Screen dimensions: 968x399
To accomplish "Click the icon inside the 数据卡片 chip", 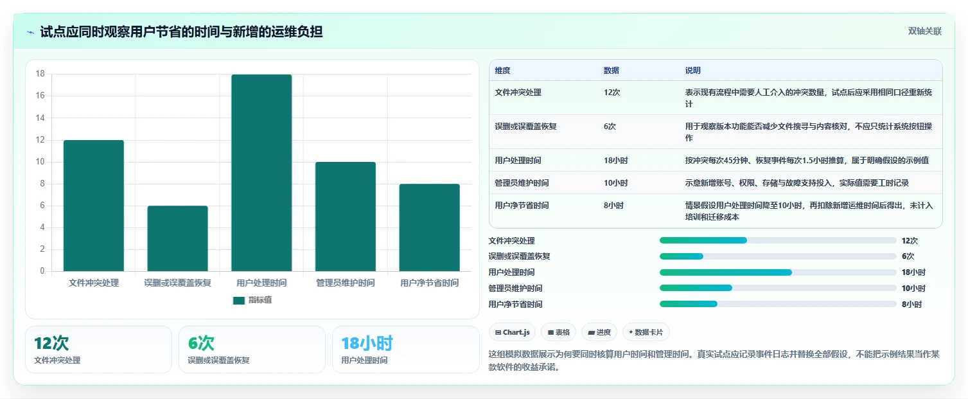I will [x=631, y=333].
